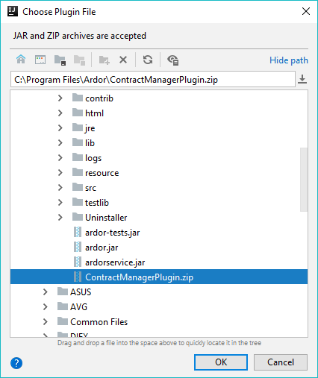Expand the src folder
The image size is (318, 378).
click(60, 188)
